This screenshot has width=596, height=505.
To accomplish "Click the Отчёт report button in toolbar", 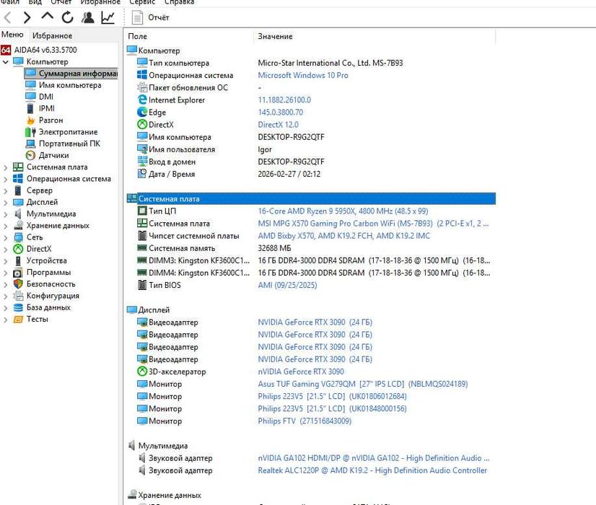I will point(151,17).
